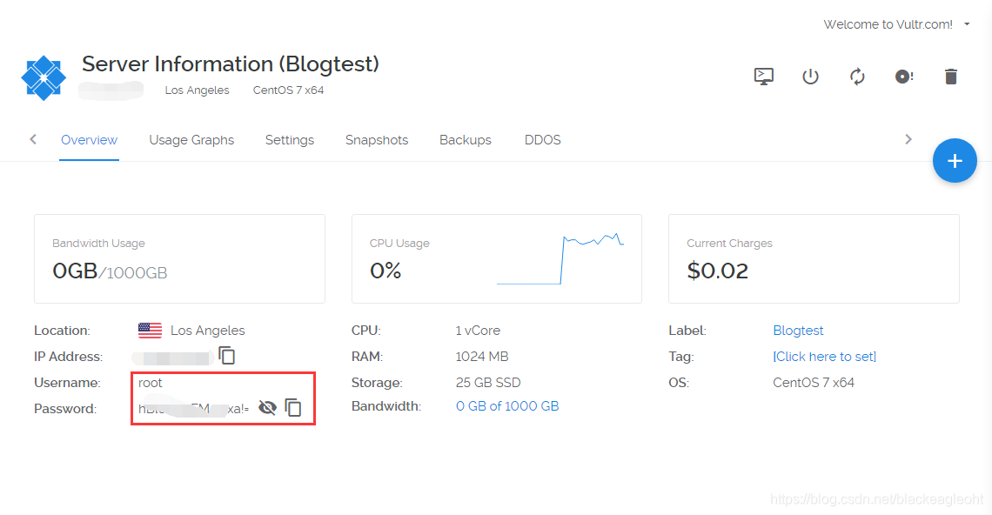Click the Vultr logo

coord(44,77)
